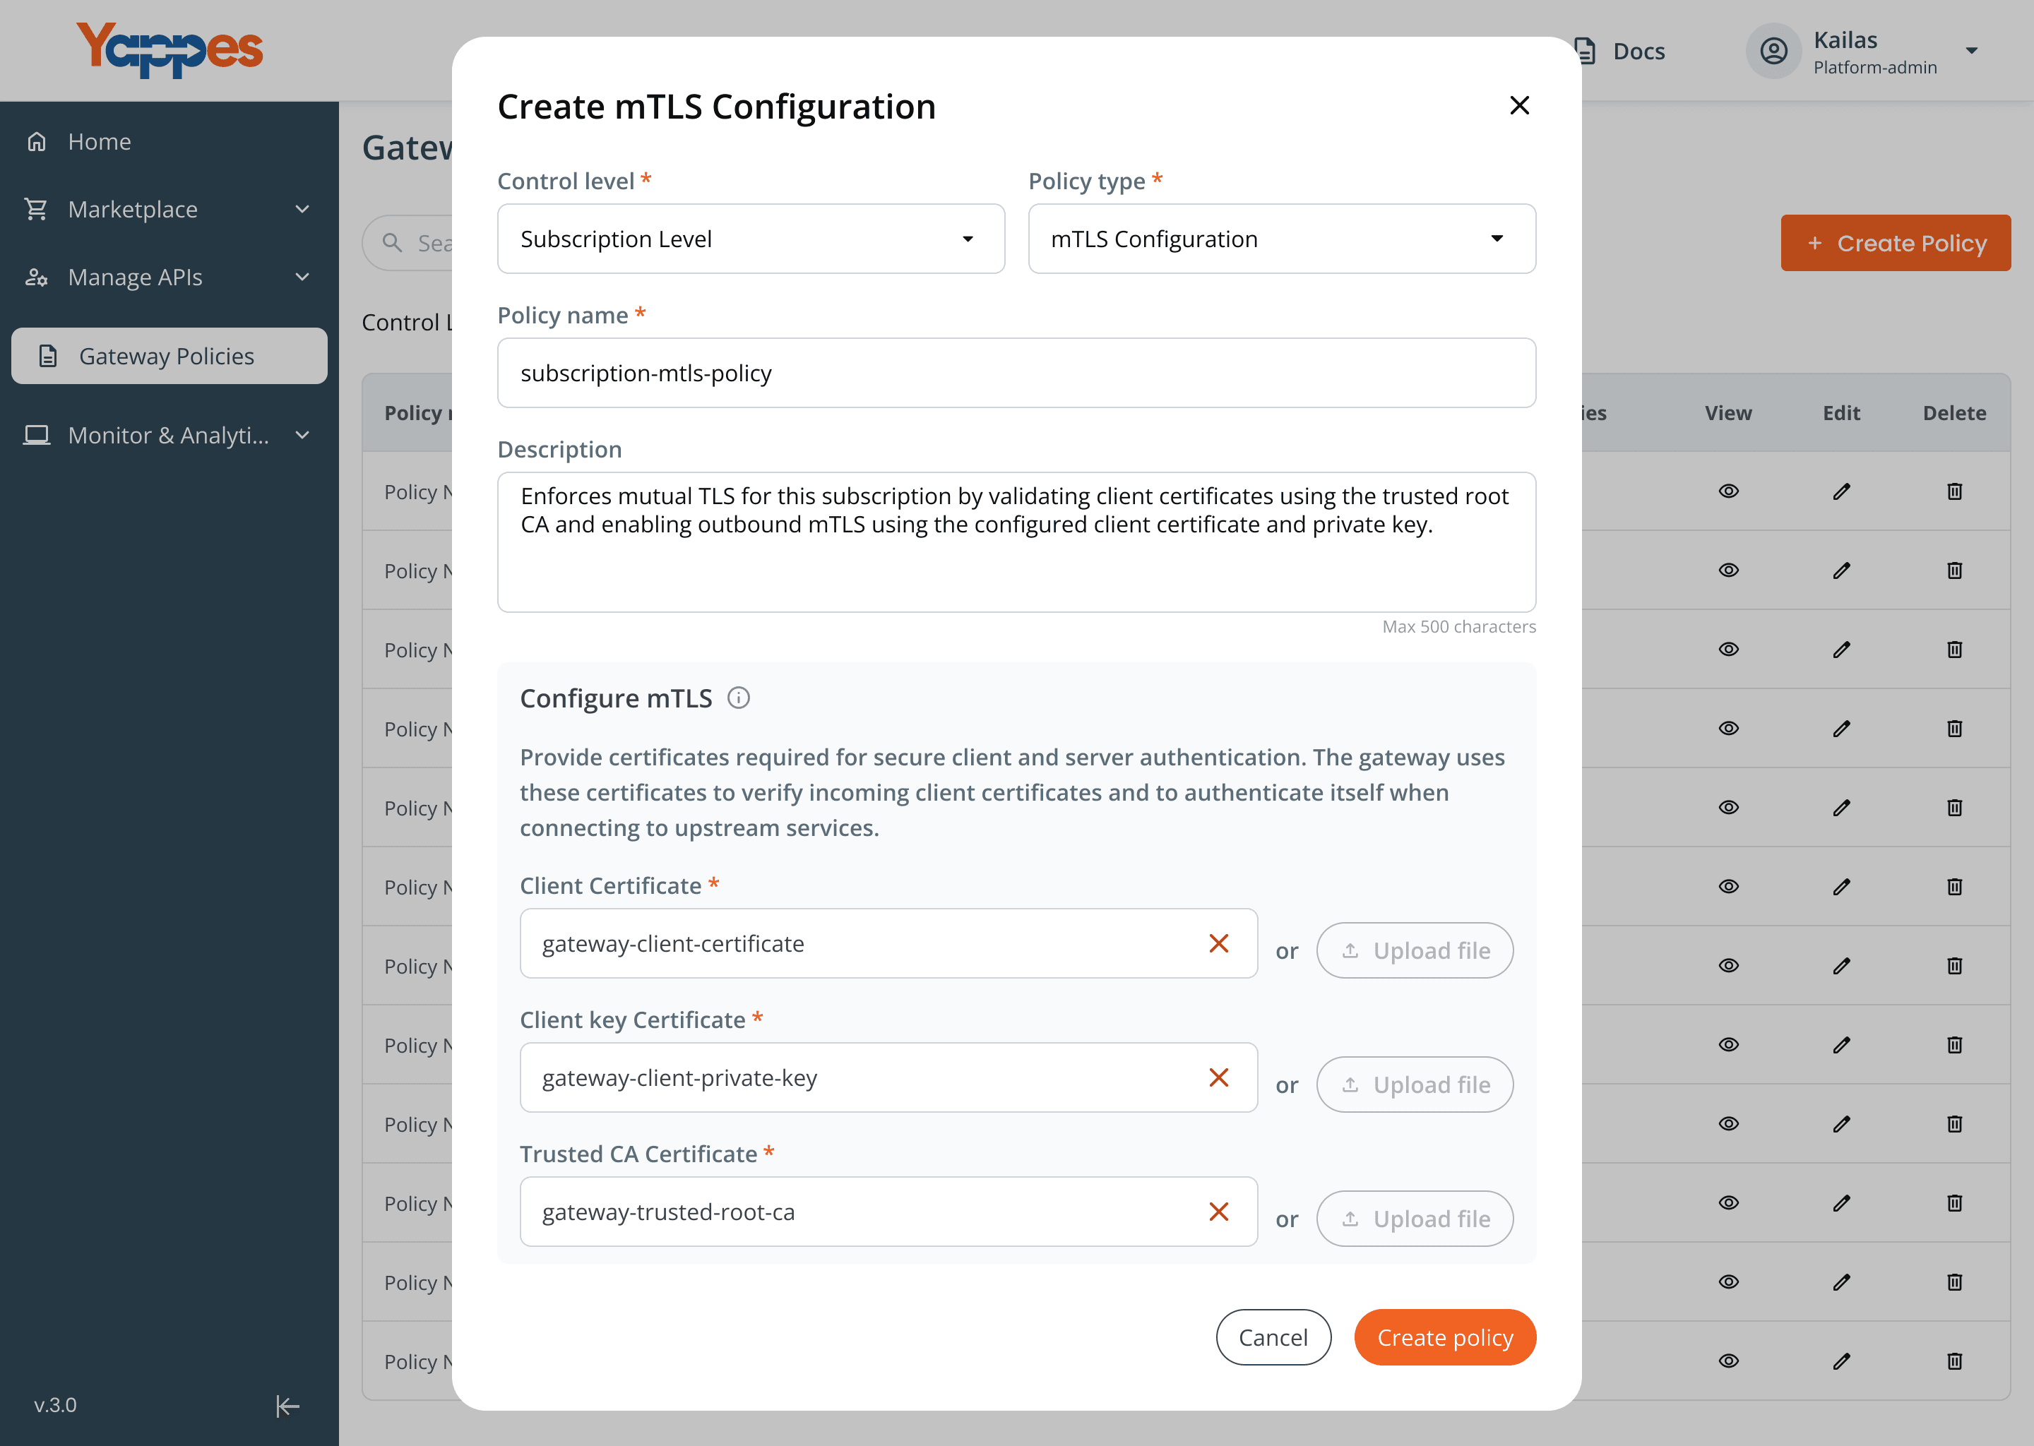View the last policy row
Screen dimensions: 2034x1446
(x=1728, y=1361)
